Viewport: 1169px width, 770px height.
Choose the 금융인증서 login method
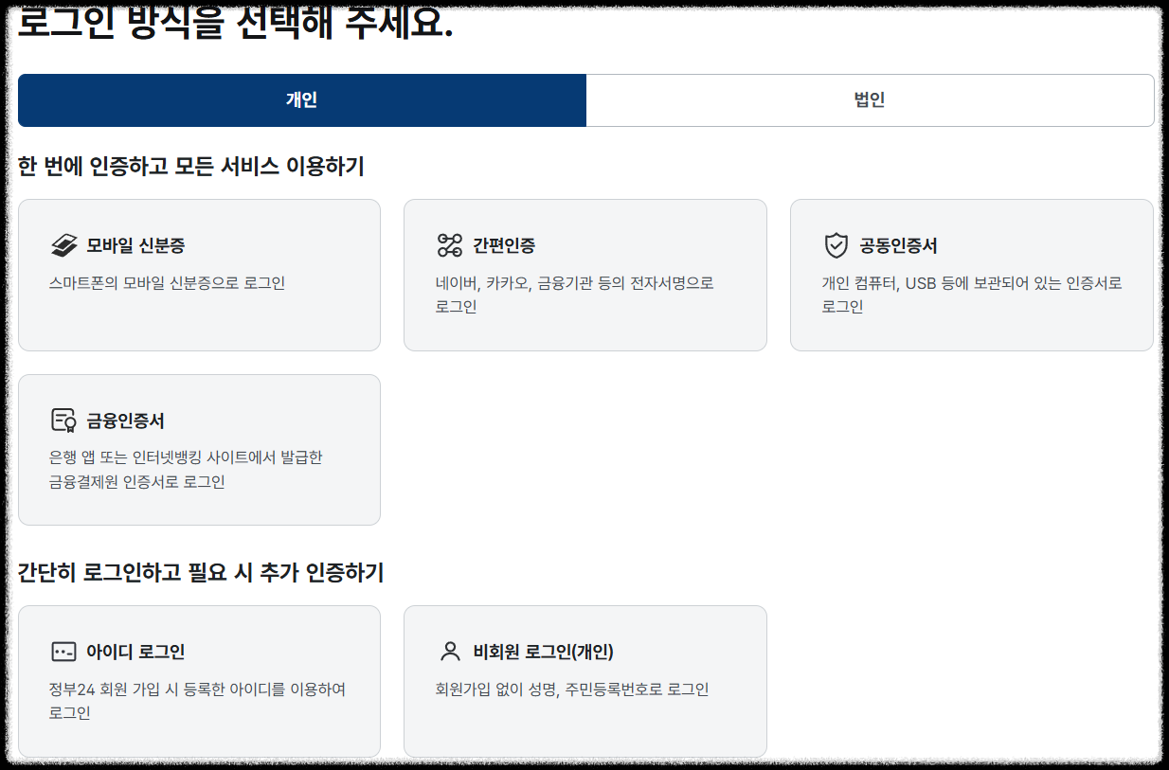pos(199,449)
